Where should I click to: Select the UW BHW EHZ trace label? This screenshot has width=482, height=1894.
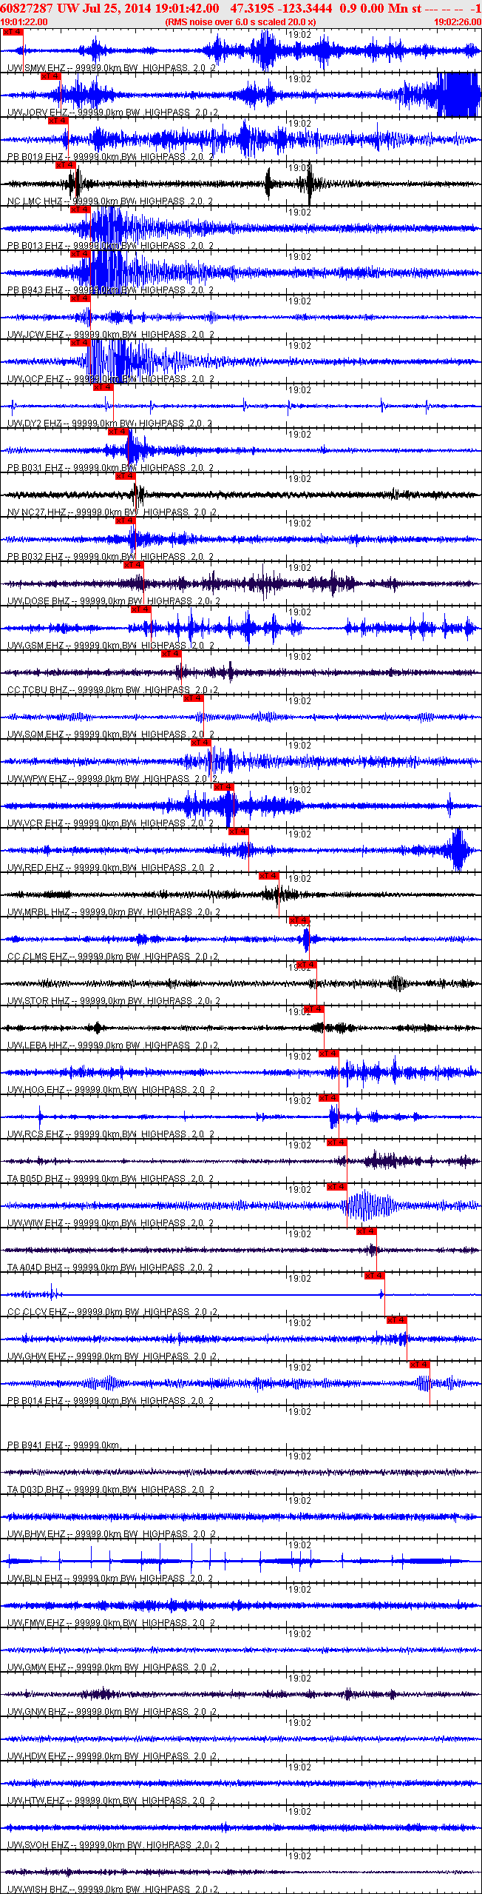pos(112,1534)
